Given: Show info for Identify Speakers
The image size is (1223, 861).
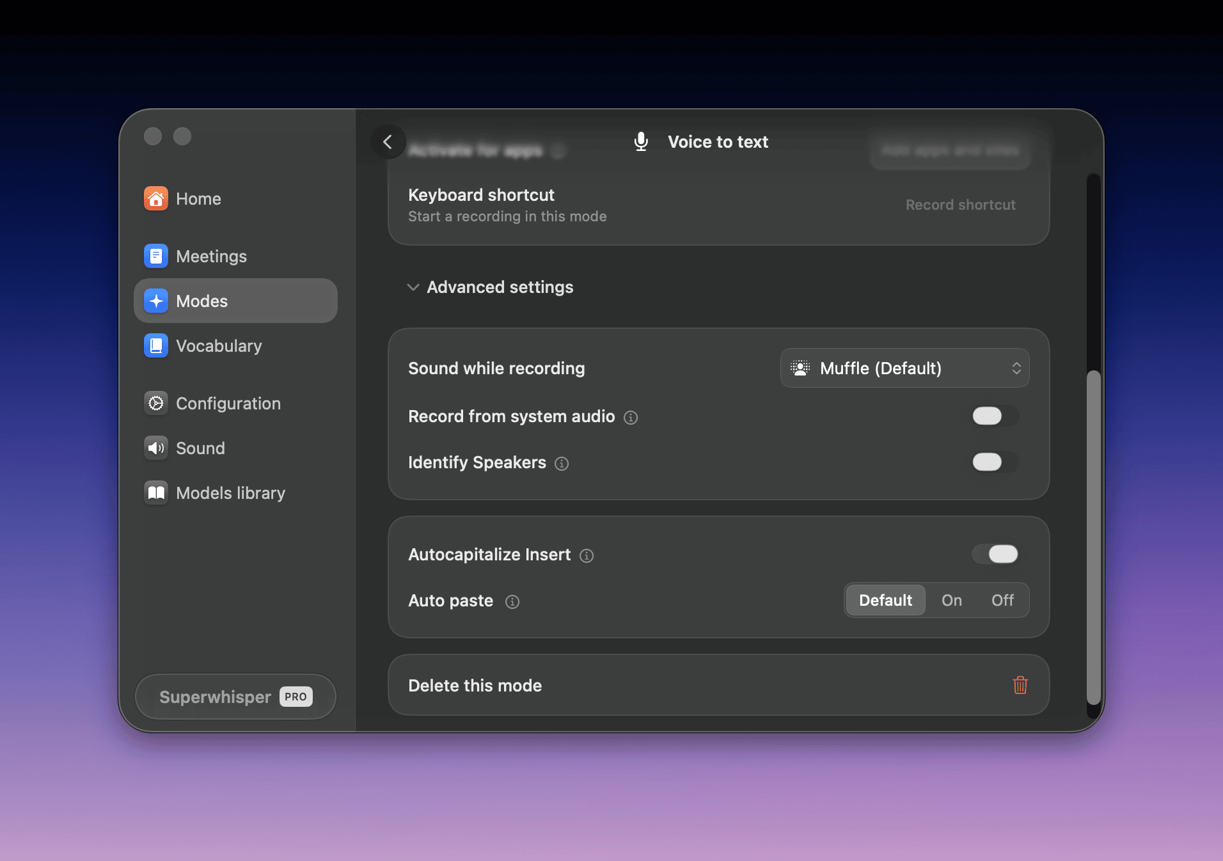Looking at the screenshot, I should (562, 464).
